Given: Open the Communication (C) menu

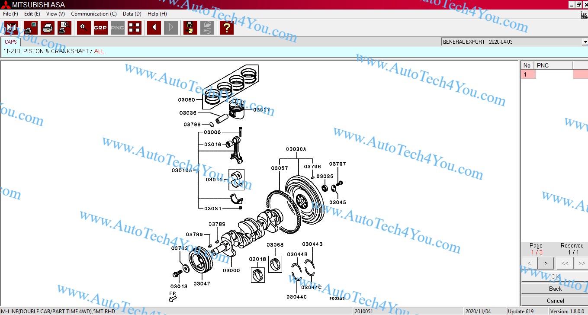Looking at the screenshot, I should pyautogui.click(x=93, y=14).
